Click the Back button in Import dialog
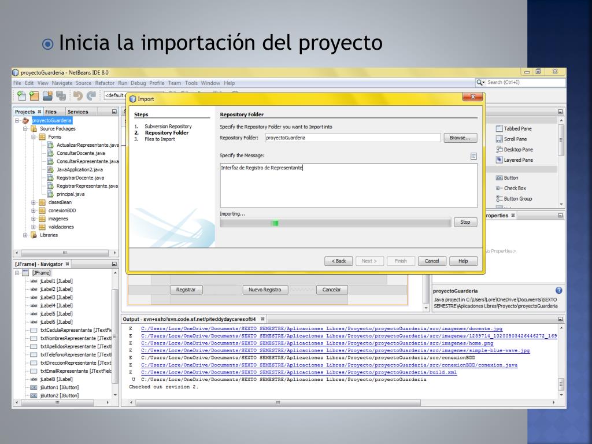 (339, 261)
